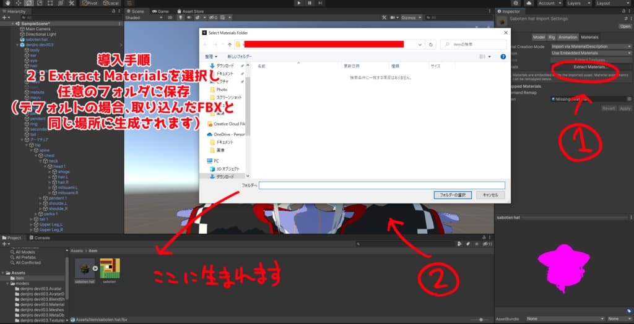Select the Rect tool
634x324 pixels.
click(50, 3)
